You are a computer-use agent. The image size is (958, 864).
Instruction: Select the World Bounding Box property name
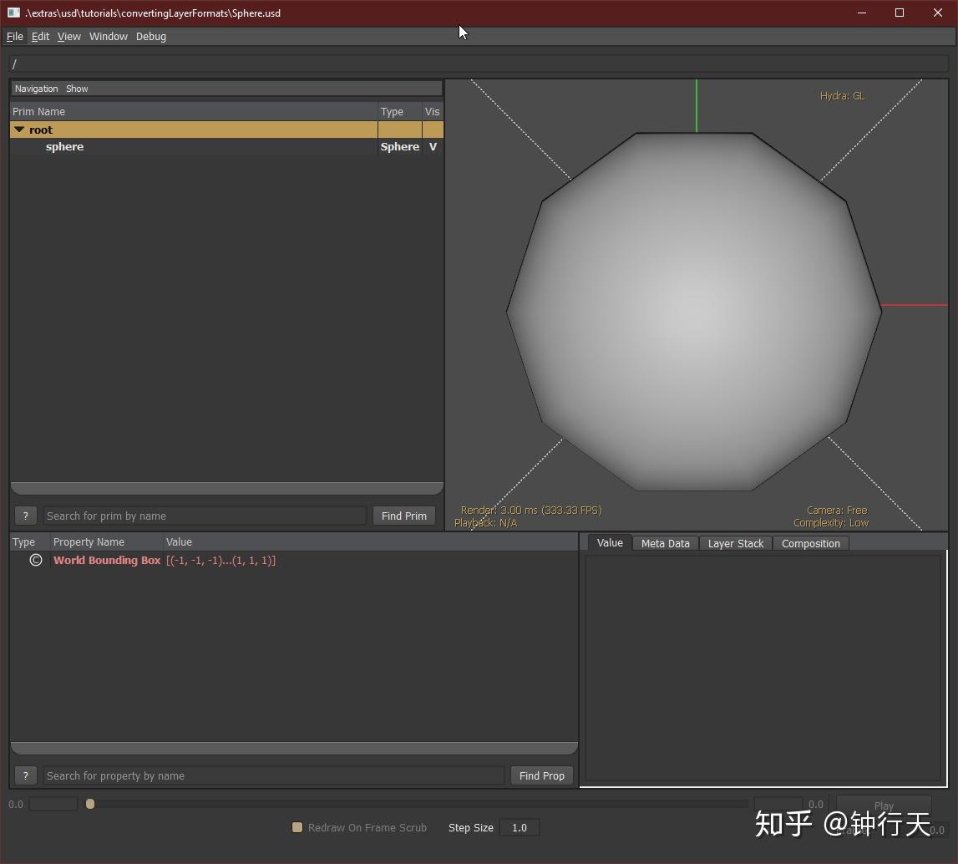[107, 561]
